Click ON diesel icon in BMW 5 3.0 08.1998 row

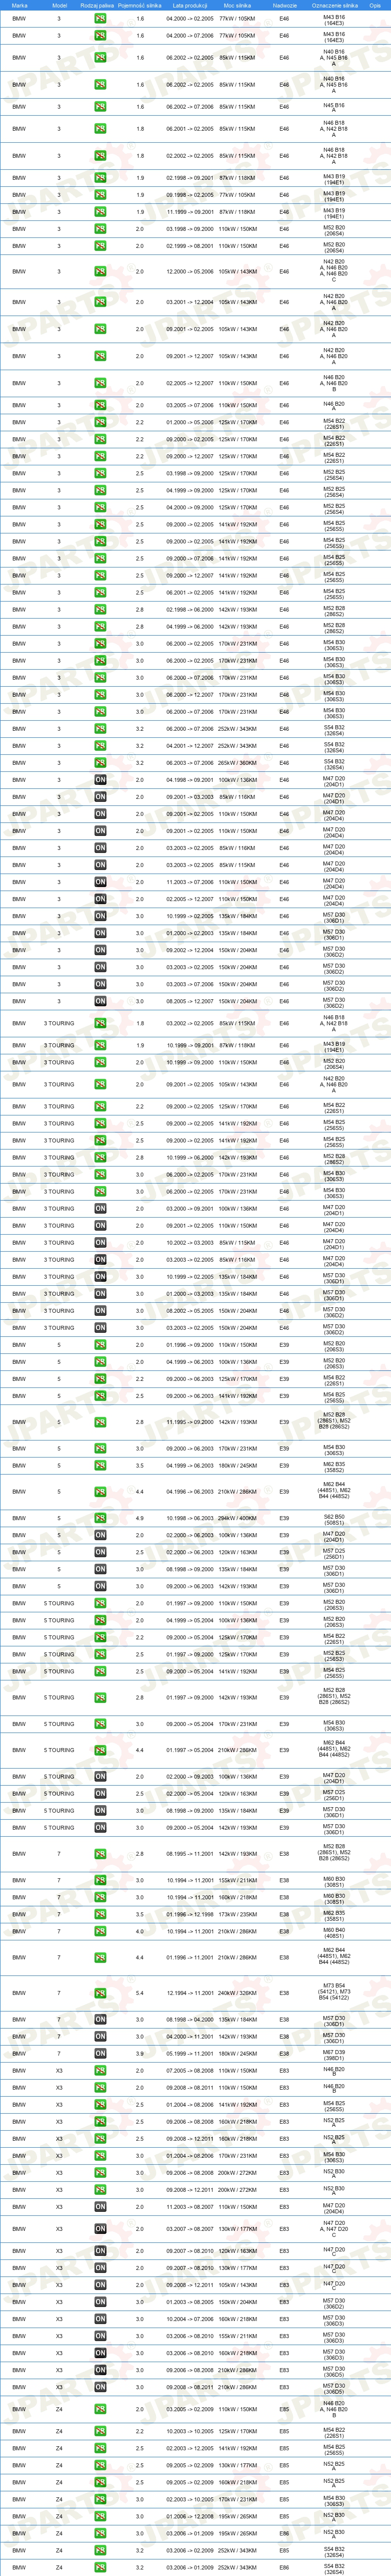(x=100, y=1569)
